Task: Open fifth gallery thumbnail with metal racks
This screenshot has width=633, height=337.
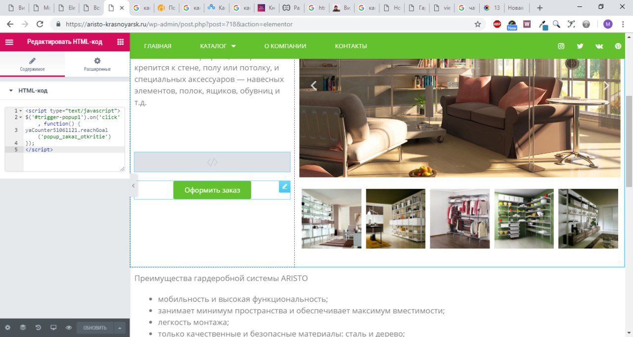Action: 588,218
